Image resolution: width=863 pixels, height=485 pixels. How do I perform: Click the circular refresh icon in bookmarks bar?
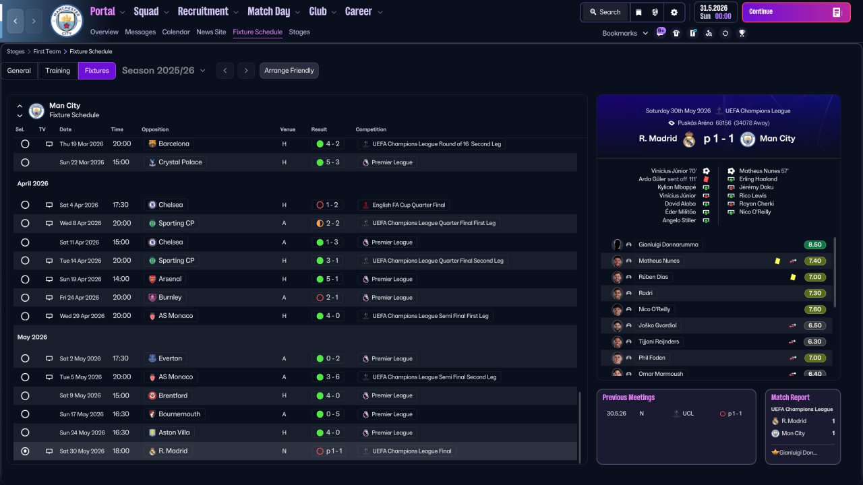[725, 33]
